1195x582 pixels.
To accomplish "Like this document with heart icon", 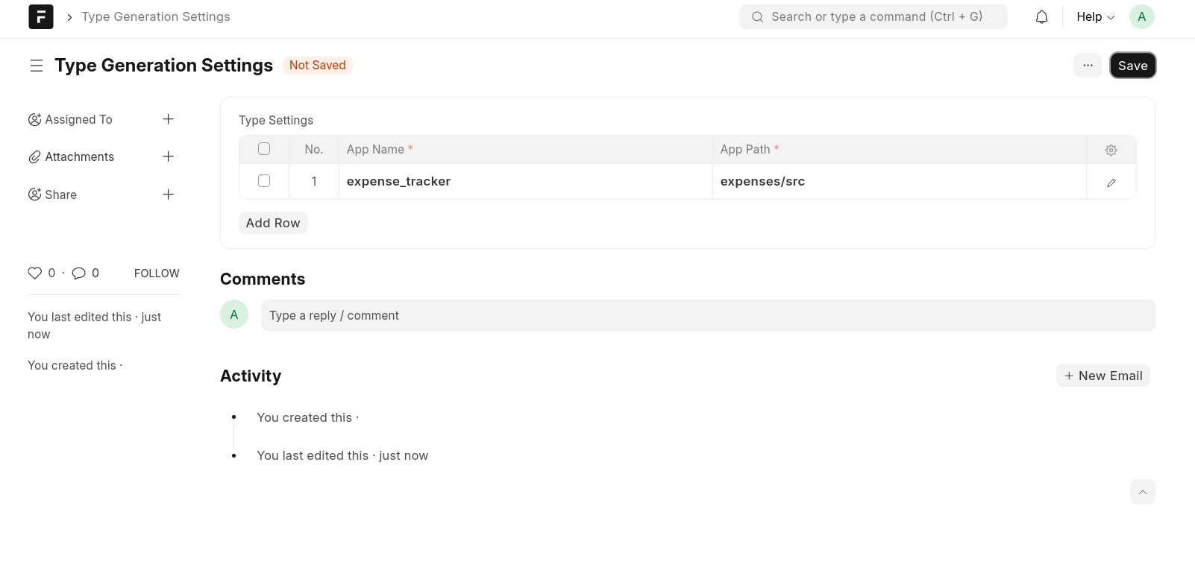I will click(35, 273).
